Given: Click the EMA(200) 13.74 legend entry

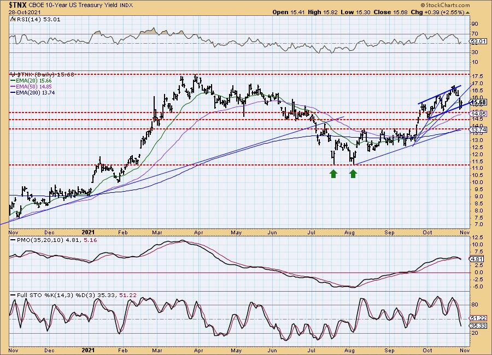Looking at the screenshot, I should (x=32, y=92).
